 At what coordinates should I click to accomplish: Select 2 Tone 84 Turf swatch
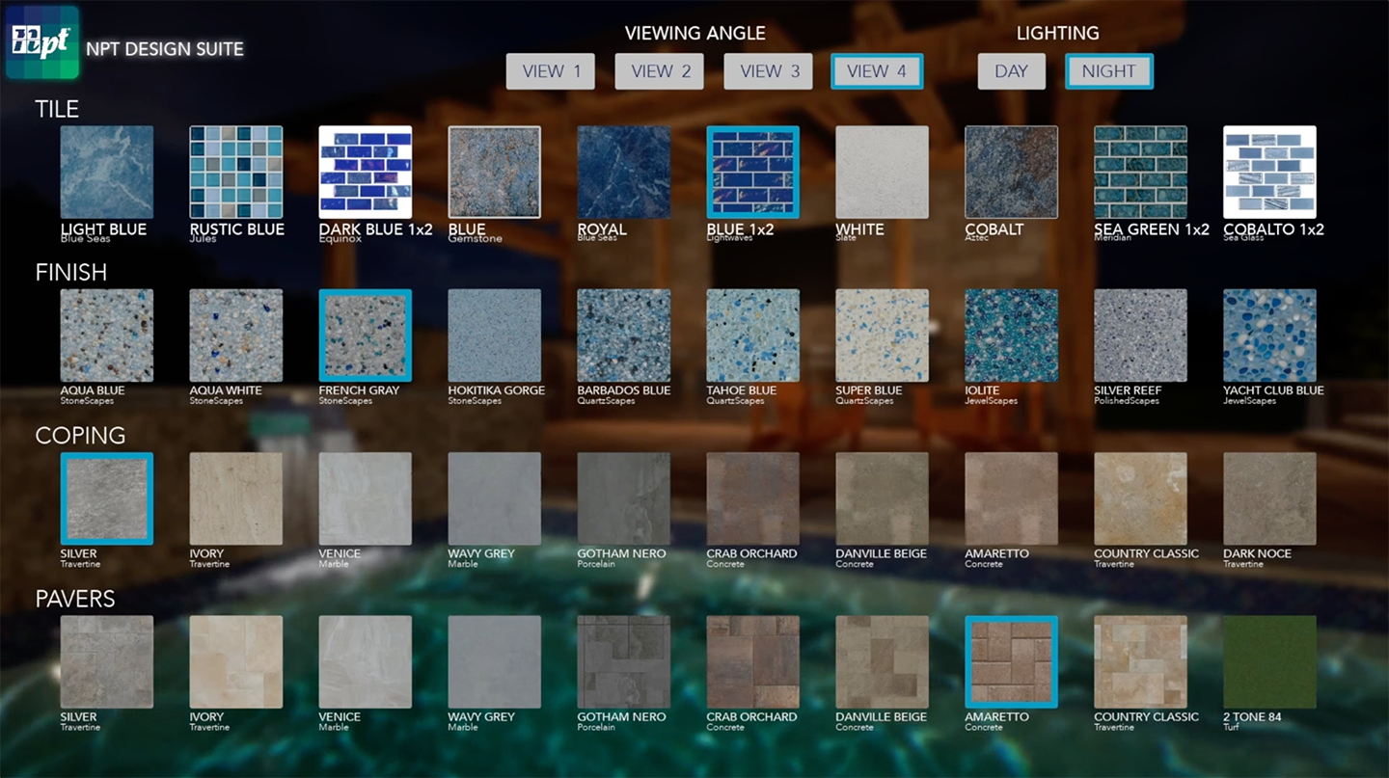(1270, 662)
